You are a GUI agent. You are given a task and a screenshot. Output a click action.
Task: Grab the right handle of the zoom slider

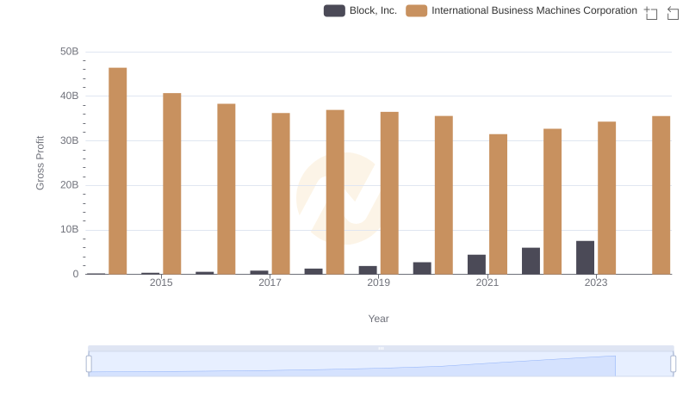673,364
